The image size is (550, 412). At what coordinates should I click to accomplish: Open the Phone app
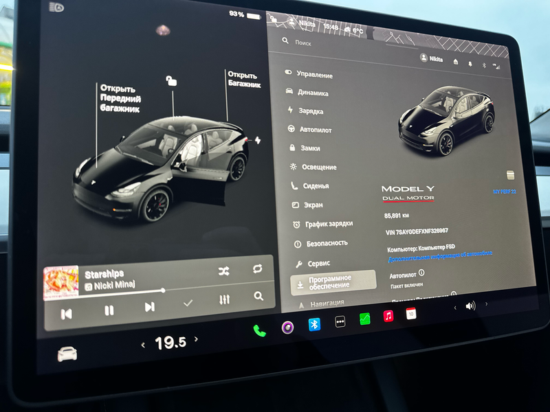pyautogui.click(x=260, y=331)
